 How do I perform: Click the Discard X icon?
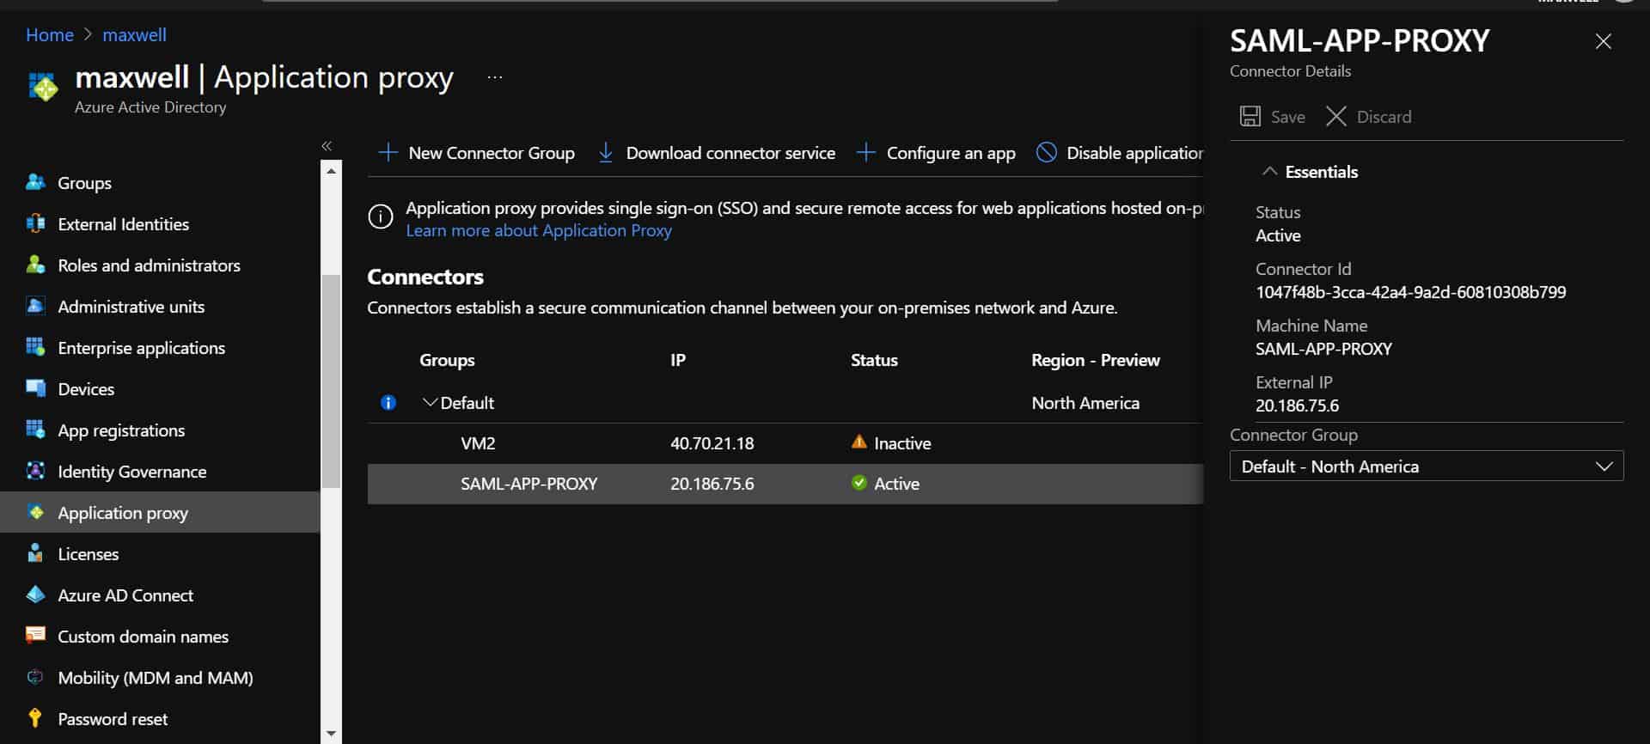(x=1336, y=116)
